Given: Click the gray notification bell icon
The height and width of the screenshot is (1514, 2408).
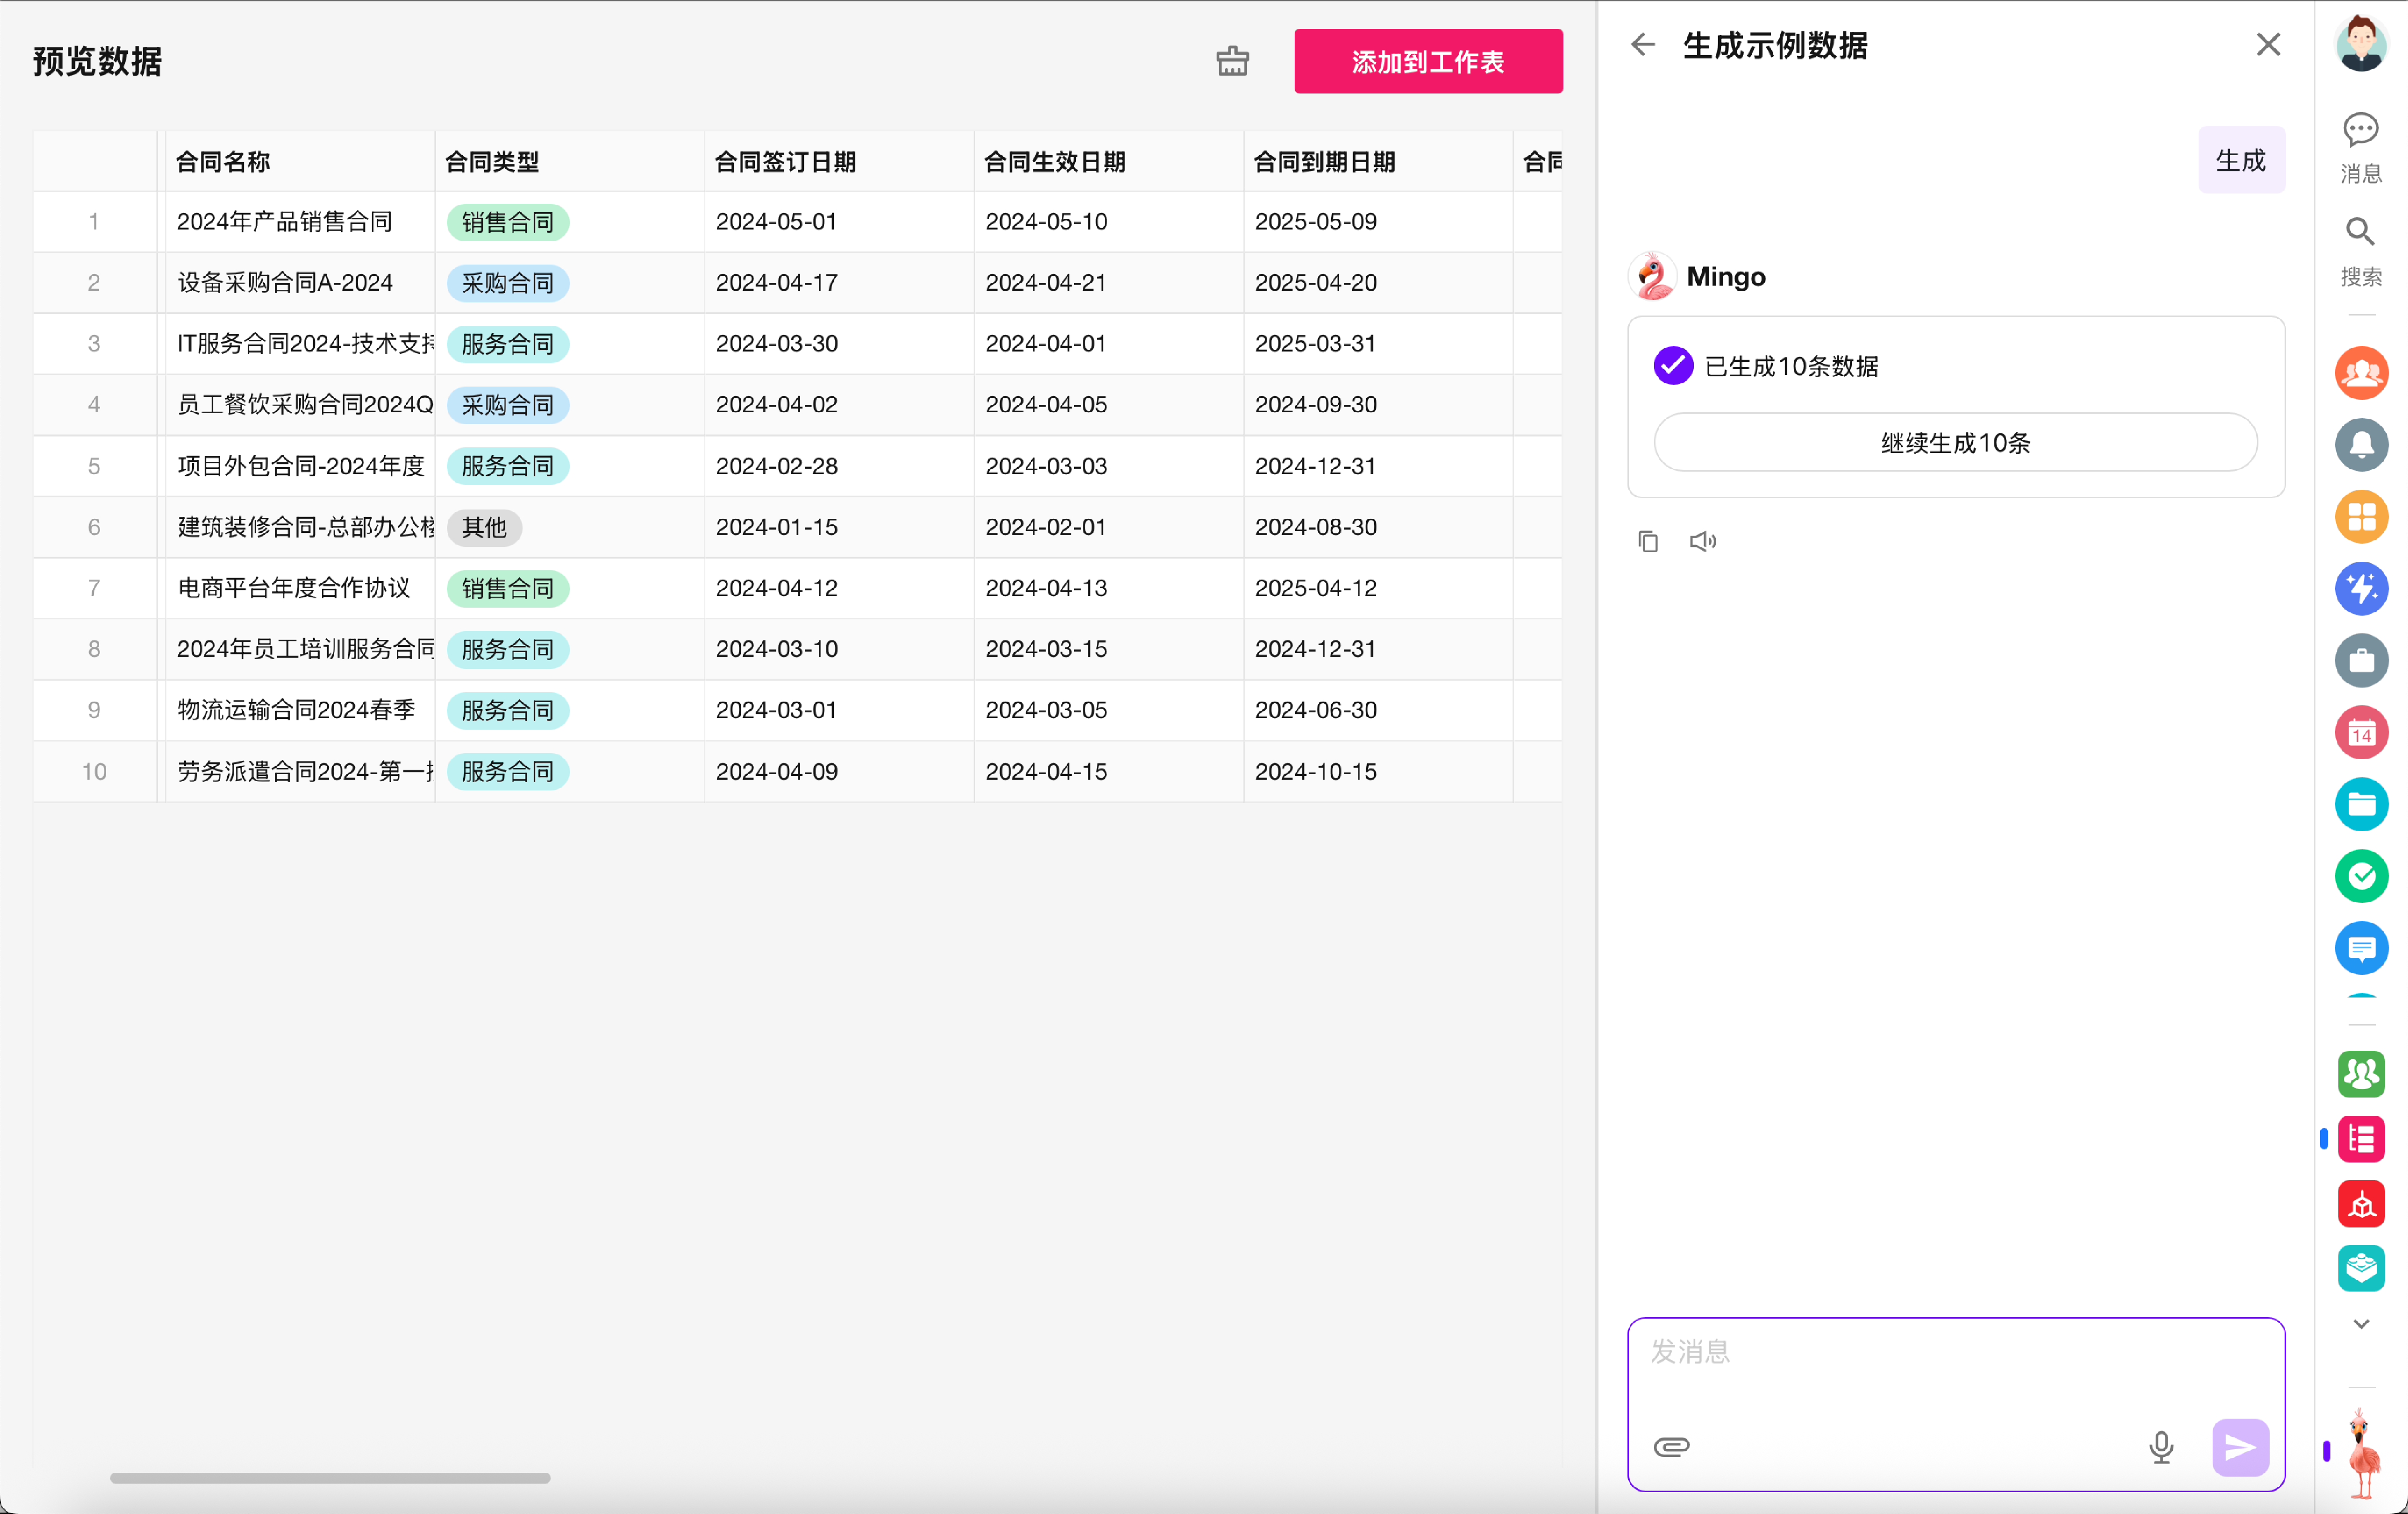Looking at the screenshot, I should (2361, 445).
